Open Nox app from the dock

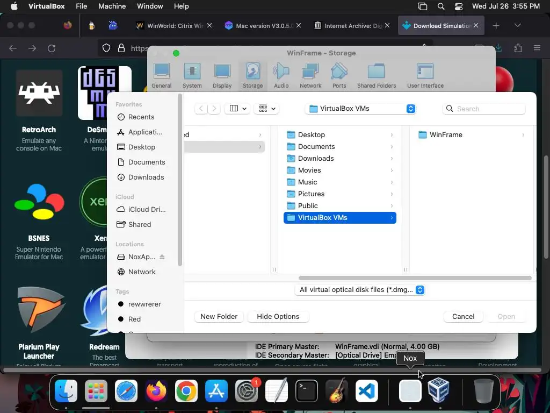(x=410, y=391)
